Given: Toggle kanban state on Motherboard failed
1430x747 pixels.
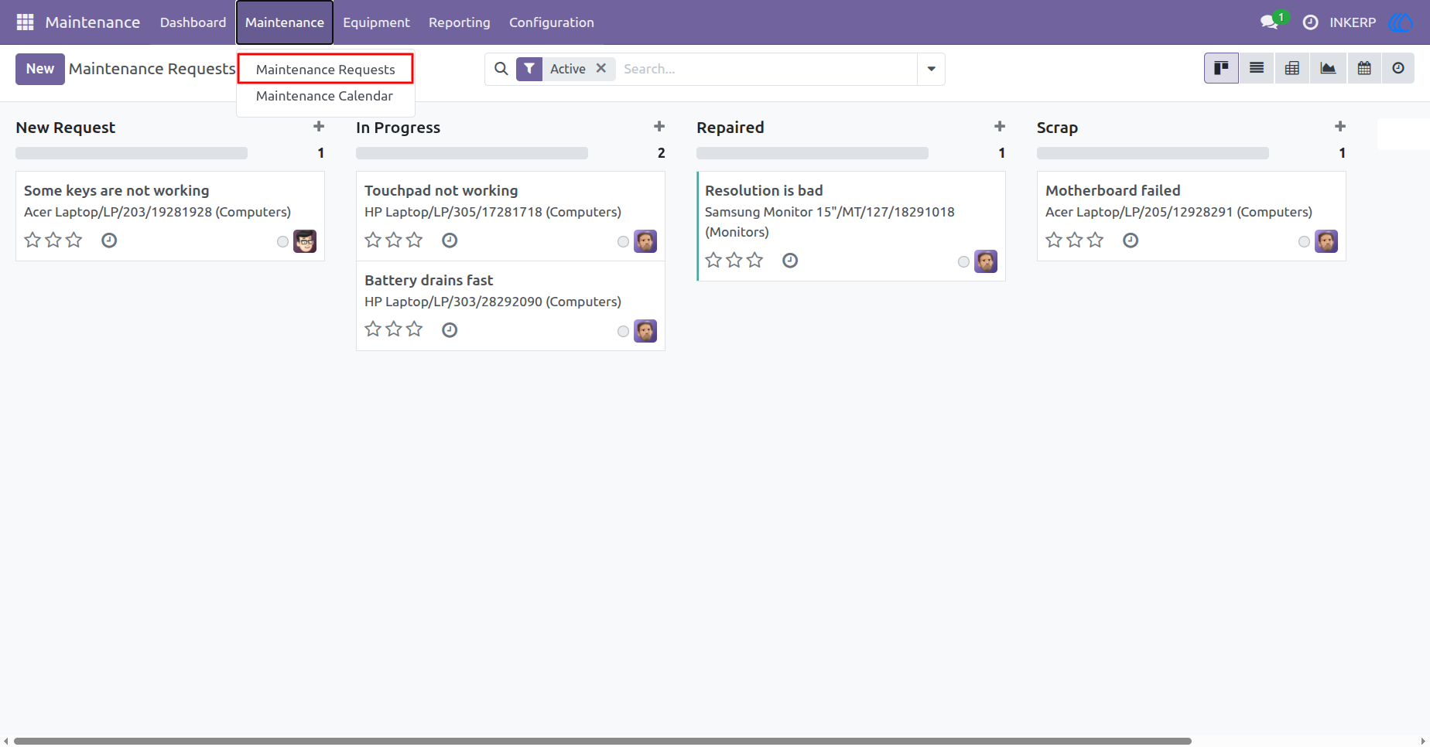Looking at the screenshot, I should 1304,242.
